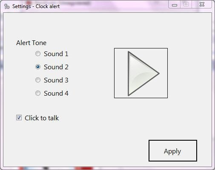215x170 pixels.
Task: Click the 'Settings - Clock alert' title text
Action: (36, 6)
